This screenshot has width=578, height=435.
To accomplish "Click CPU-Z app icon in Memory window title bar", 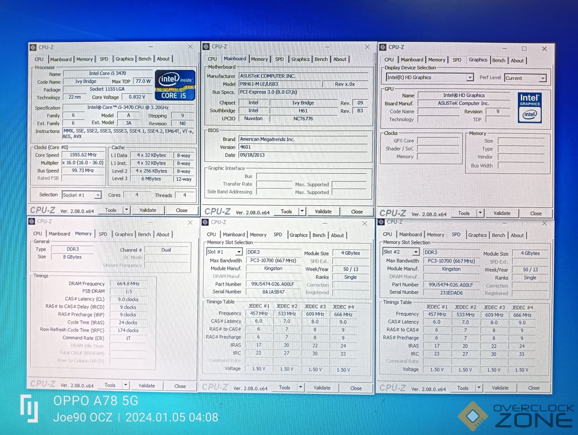I will (32, 221).
